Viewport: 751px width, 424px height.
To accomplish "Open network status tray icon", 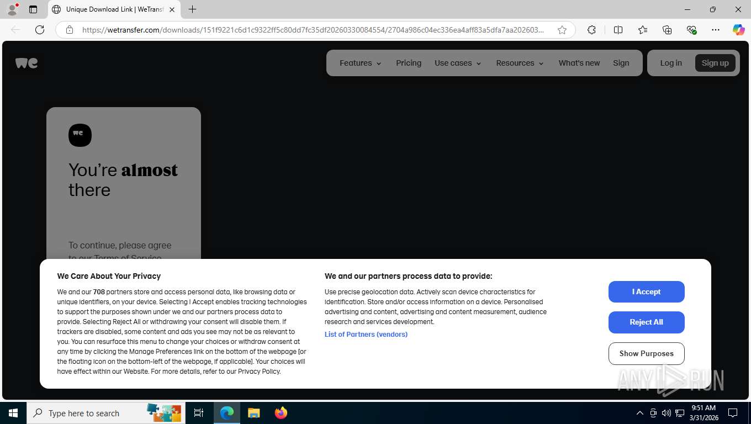I will coord(680,413).
